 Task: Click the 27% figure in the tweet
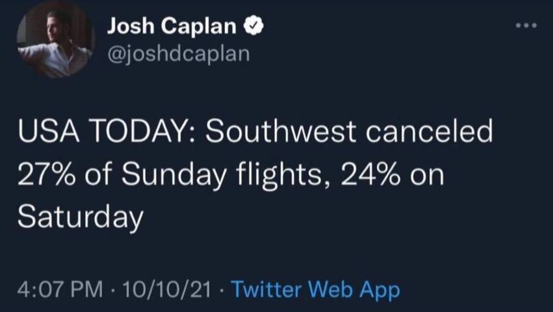46,174
